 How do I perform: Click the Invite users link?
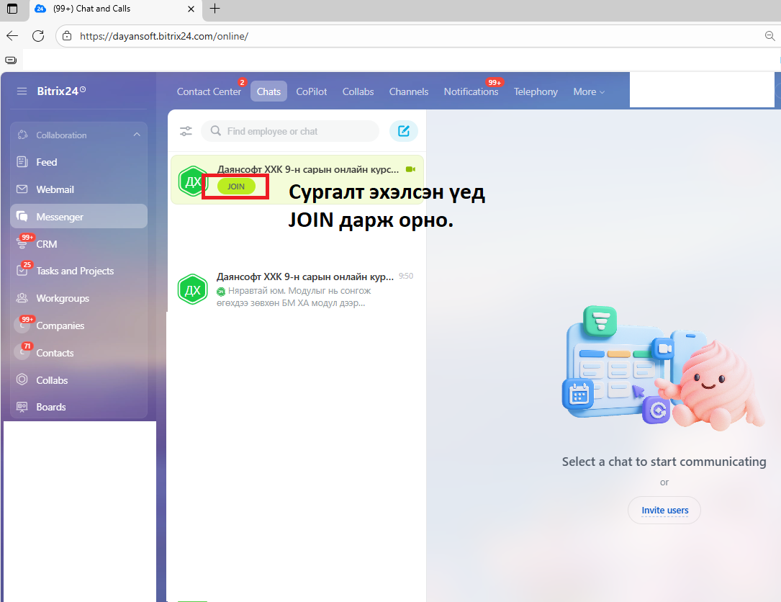point(664,511)
